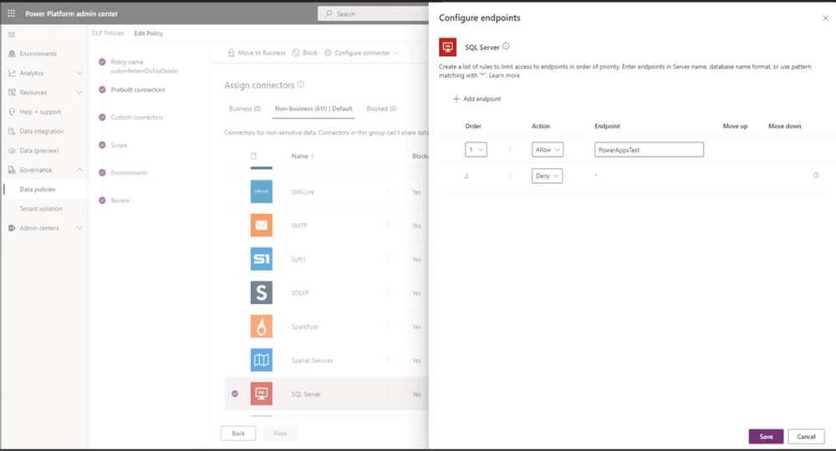Open more options for SQL Server row

coord(388,394)
